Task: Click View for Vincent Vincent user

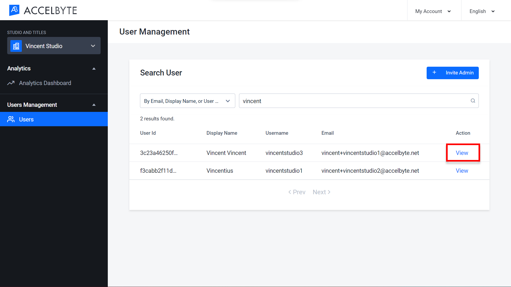Action: click(462, 153)
